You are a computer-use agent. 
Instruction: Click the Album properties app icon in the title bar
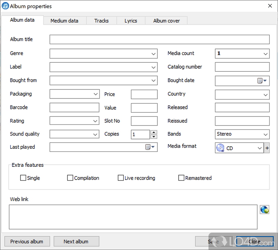pos(5,6)
